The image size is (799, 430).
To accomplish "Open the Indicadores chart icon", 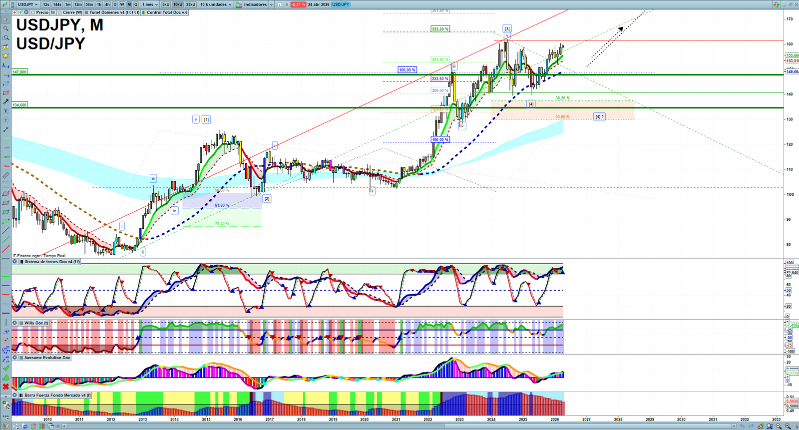I will 239,4.
